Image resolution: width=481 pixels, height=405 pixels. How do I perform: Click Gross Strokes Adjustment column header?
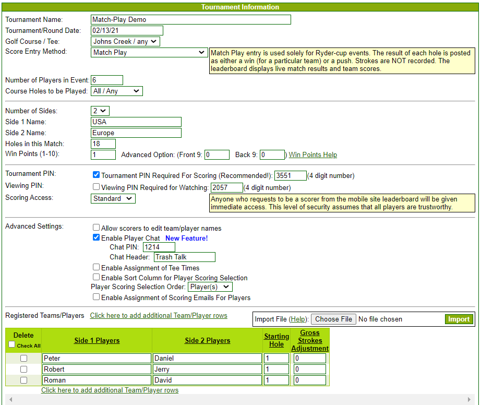[x=310, y=341]
